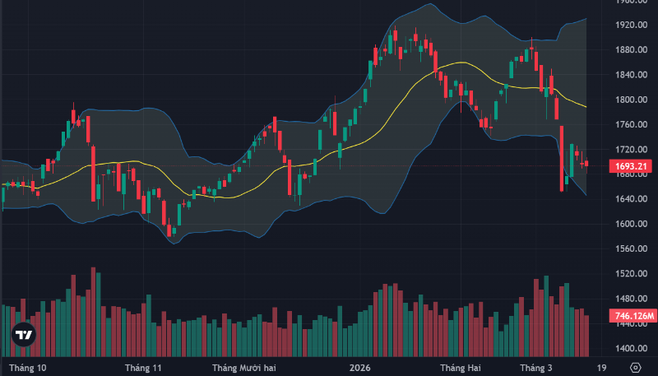658x376 pixels.
Task: Select the upper Bollinger band line
Action: click(x=132, y=109)
